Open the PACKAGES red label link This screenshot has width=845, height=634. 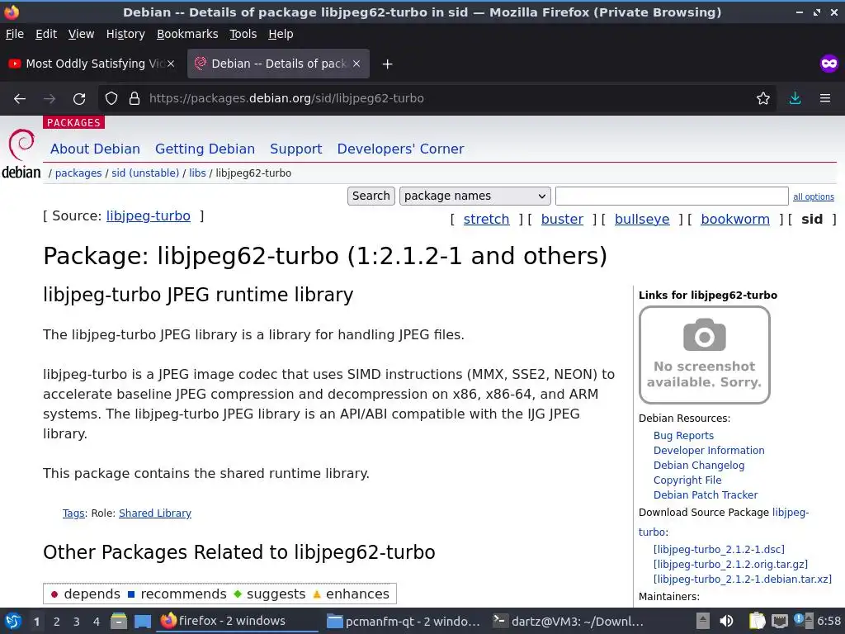(73, 122)
